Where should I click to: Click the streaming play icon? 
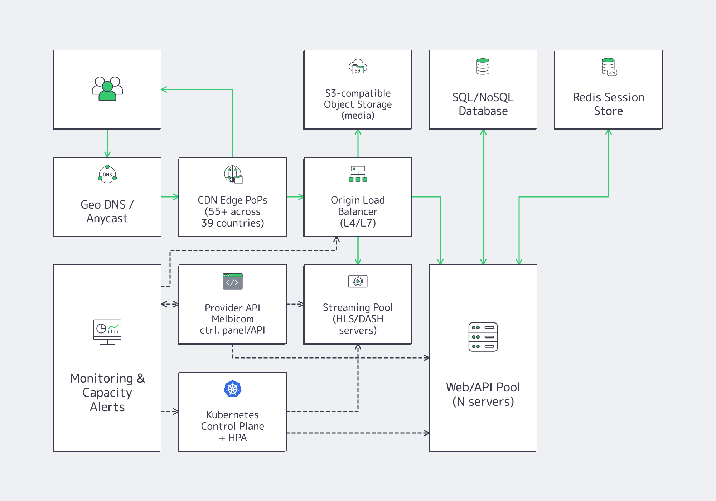[x=358, y=281]
